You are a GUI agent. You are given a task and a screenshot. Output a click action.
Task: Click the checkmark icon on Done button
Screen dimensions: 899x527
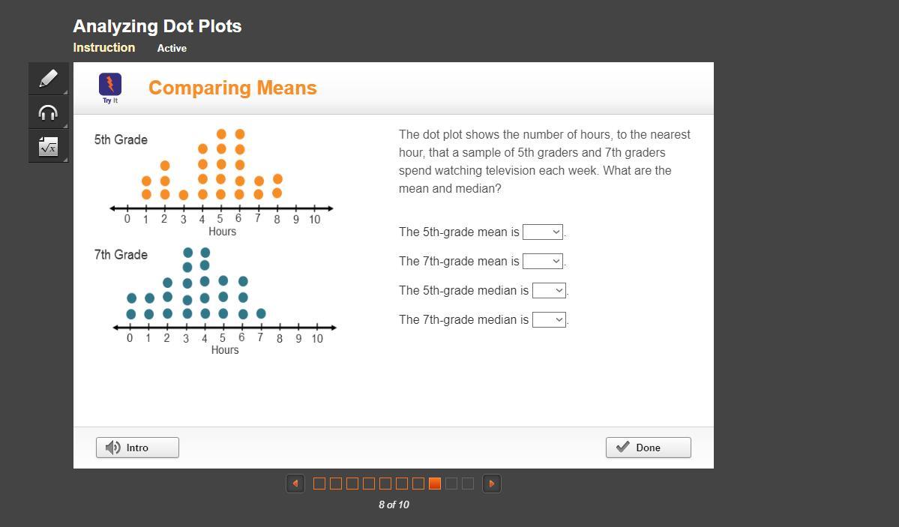pyautogui.click(x=622, y=448)
